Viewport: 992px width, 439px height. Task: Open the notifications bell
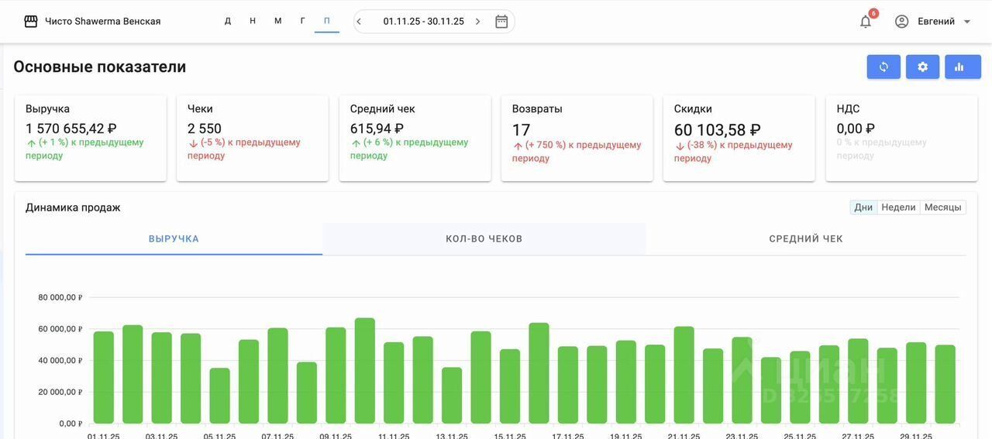tap(866, 22)
